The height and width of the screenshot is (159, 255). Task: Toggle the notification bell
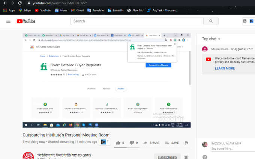[x=186, y=157]
